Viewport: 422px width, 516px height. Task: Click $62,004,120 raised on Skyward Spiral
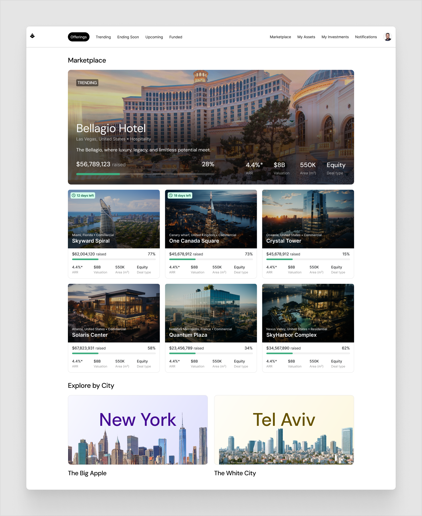[x=89, y=254]
